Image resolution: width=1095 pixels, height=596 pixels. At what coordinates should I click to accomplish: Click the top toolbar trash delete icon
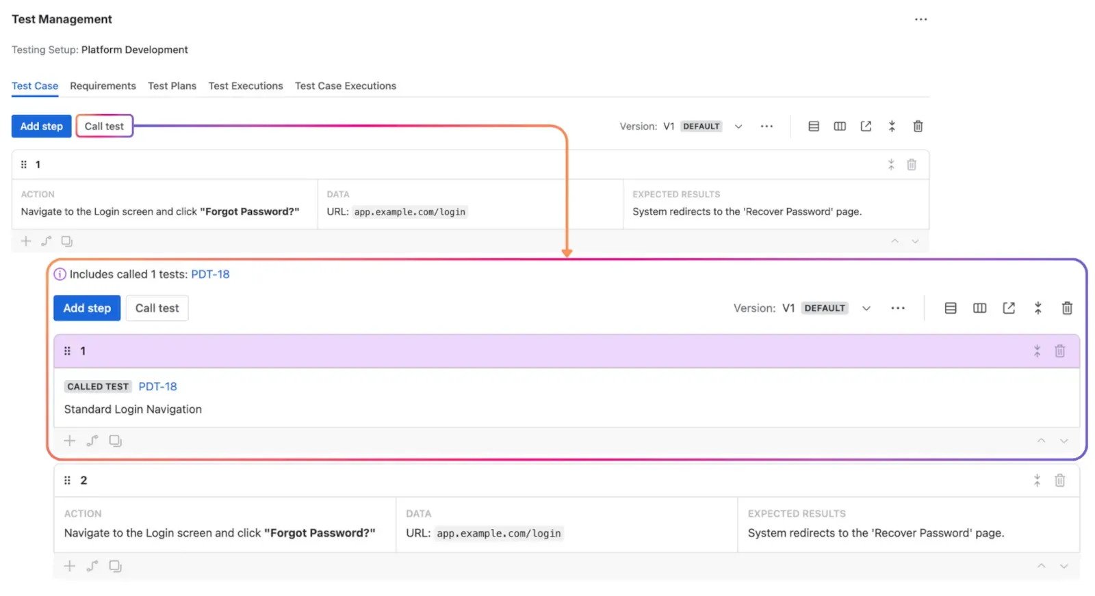[918, 126]
